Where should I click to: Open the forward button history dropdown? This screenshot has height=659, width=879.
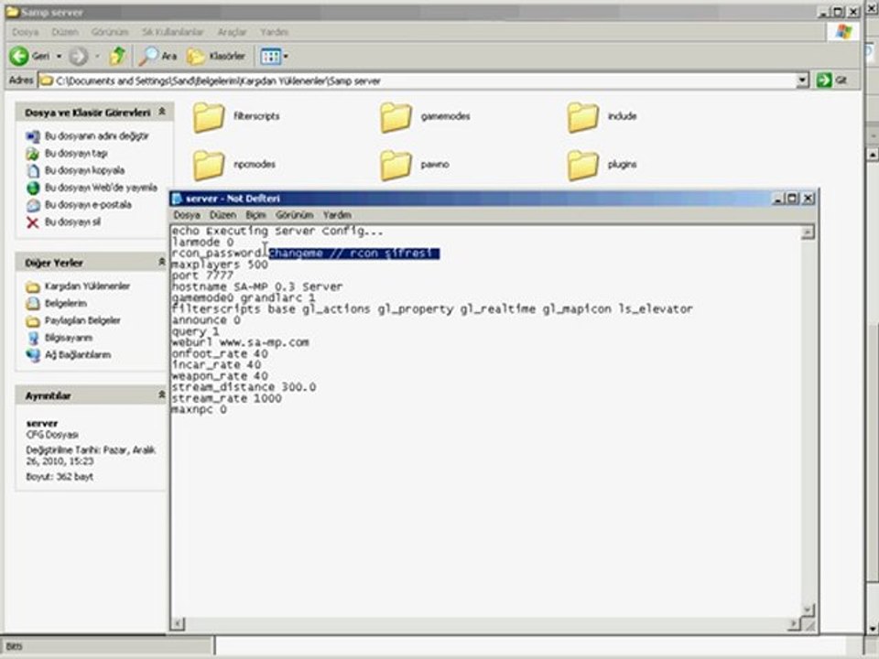(97, 57)
